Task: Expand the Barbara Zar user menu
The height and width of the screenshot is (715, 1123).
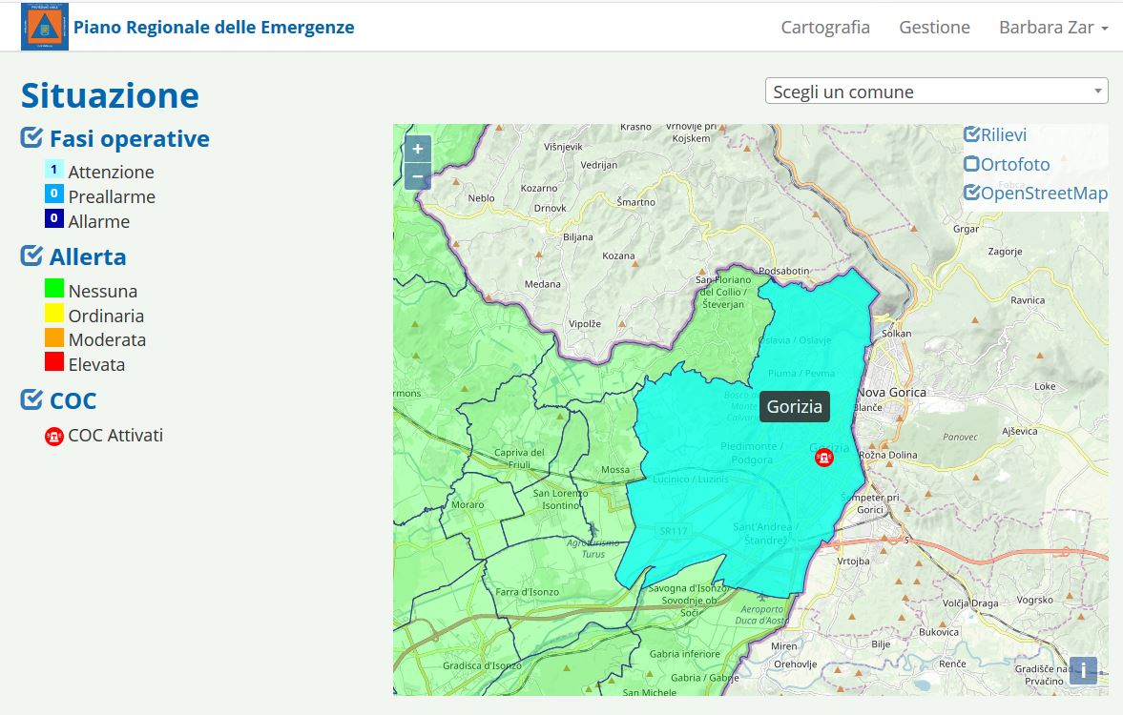Action: point(1052,28)
